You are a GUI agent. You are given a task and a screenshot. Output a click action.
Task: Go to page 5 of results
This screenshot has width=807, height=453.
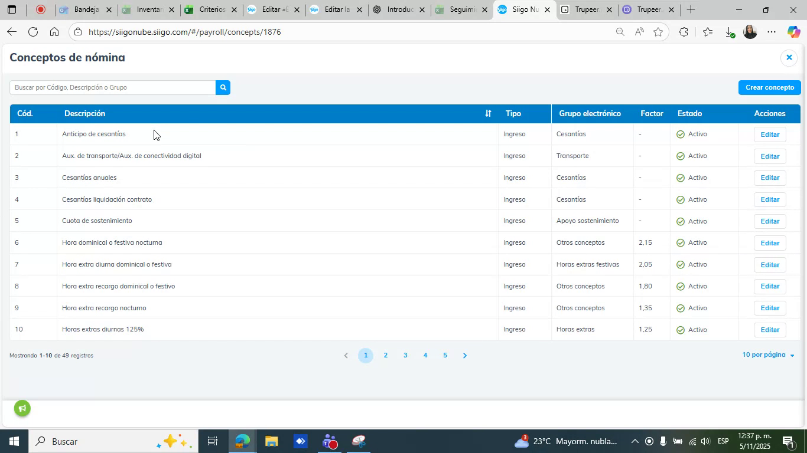pyautogui.click(x=445, y=356)
